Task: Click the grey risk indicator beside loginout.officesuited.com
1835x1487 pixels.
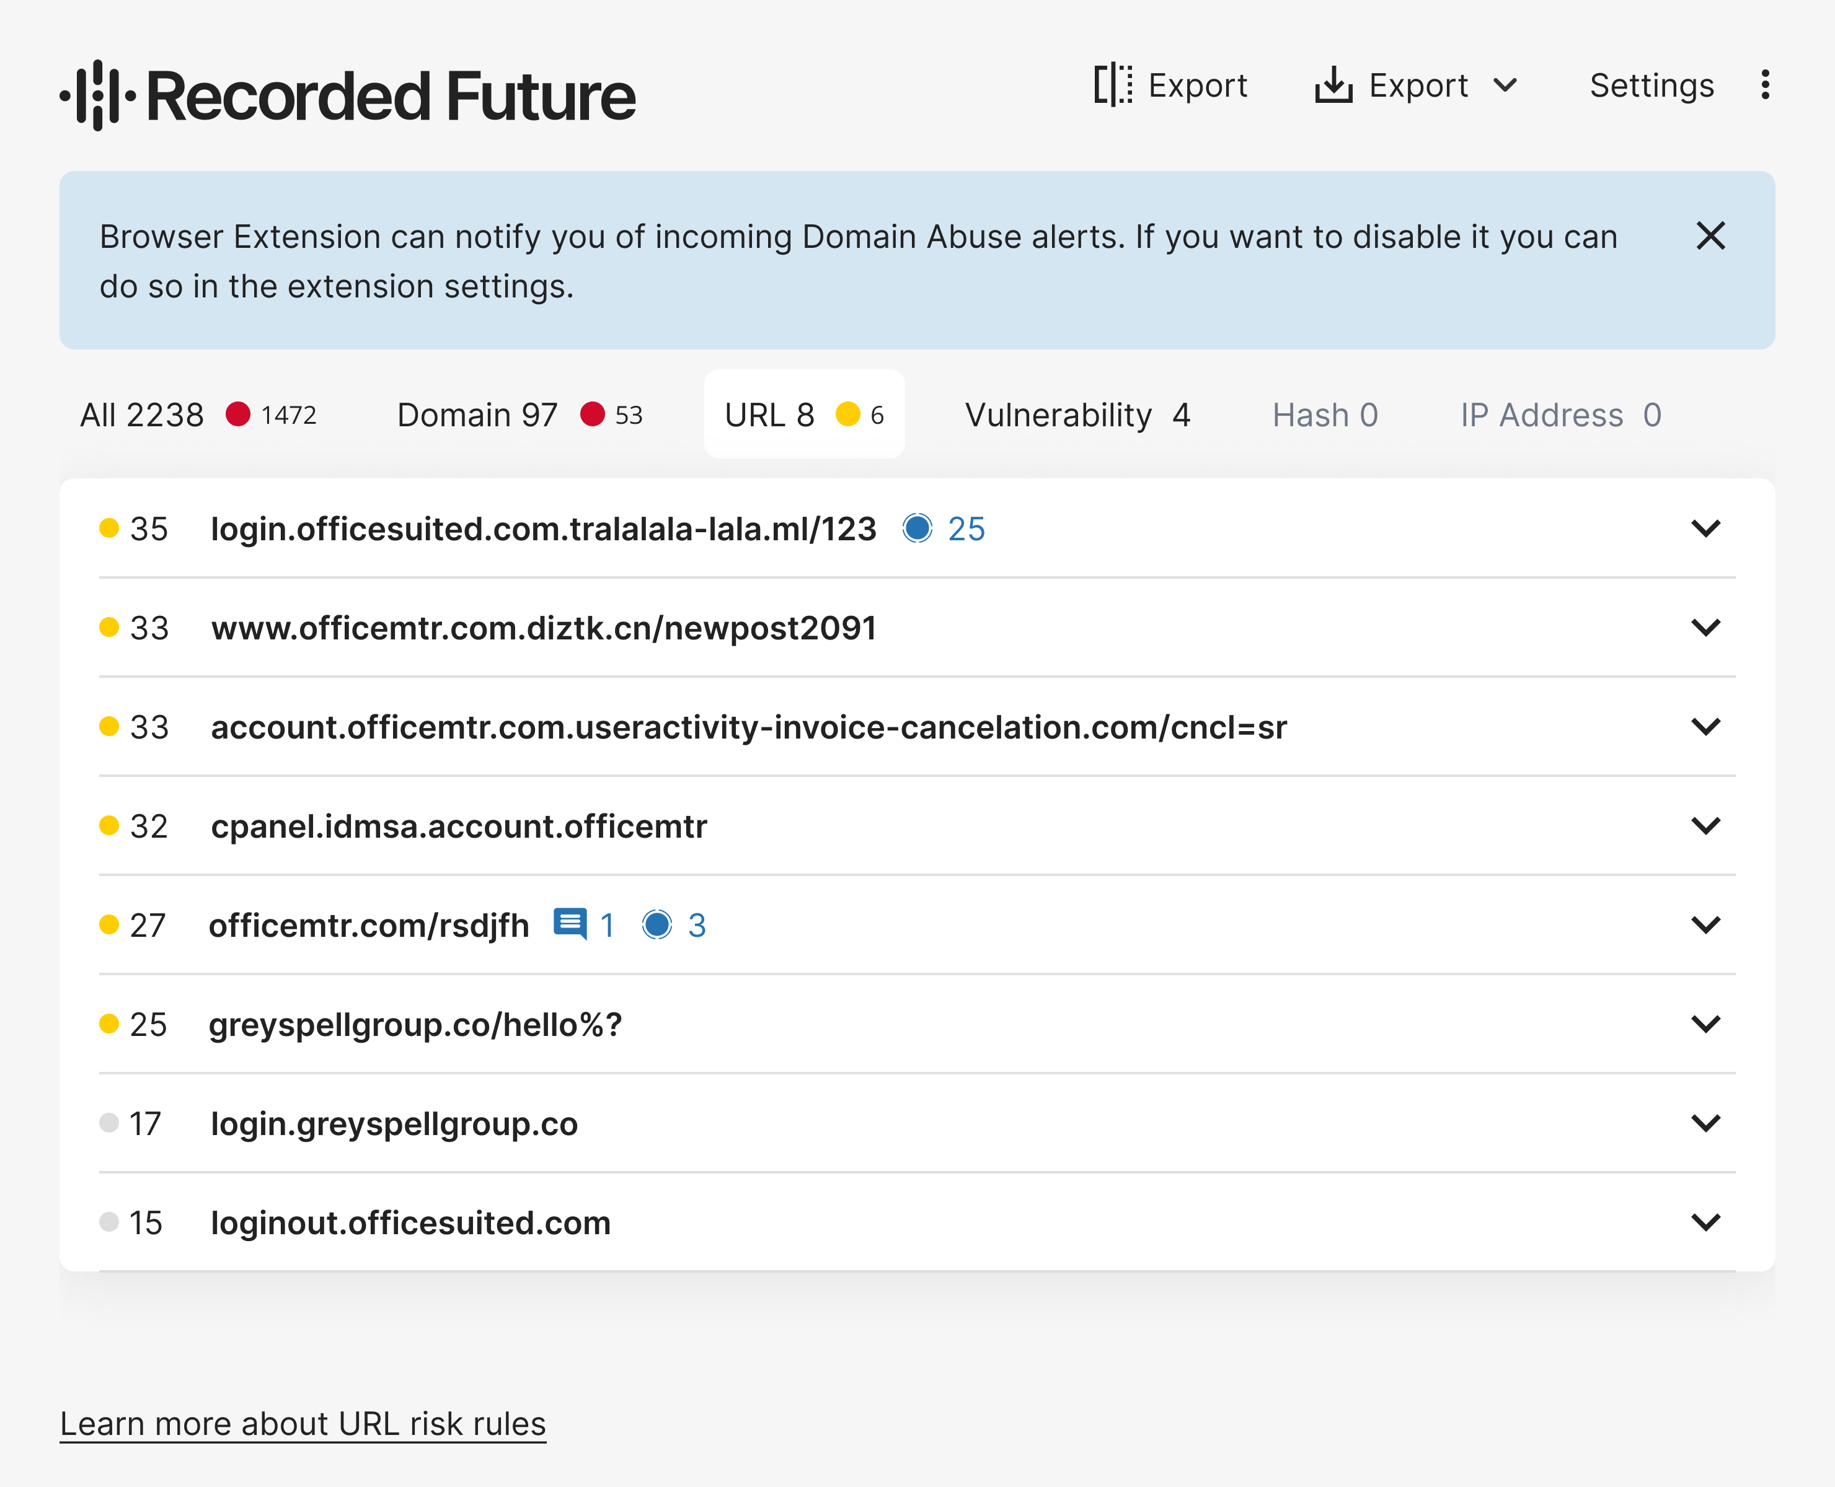Action: pos(110,1223)
